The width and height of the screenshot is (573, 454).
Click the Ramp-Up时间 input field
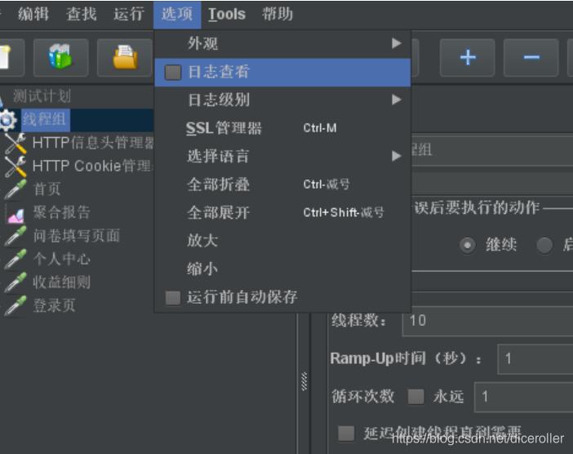coord(535,359)
